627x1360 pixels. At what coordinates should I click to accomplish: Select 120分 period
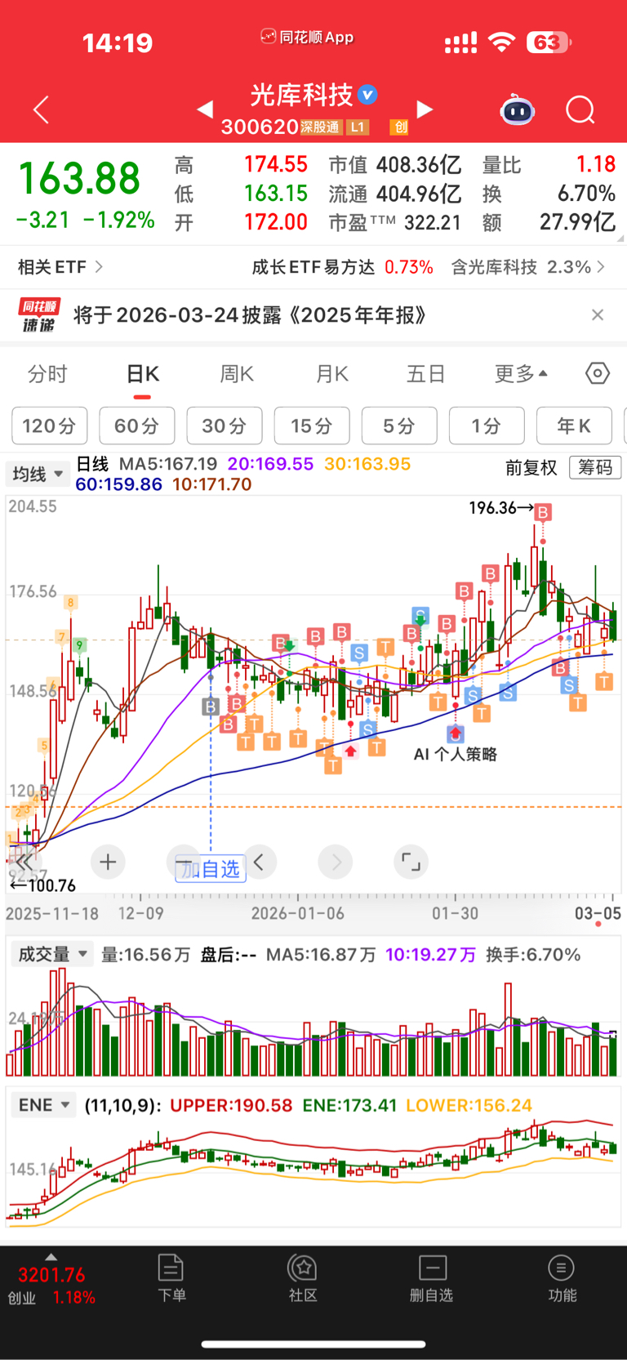[49, 426]
